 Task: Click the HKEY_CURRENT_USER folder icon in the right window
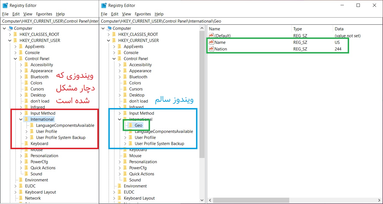114,41
